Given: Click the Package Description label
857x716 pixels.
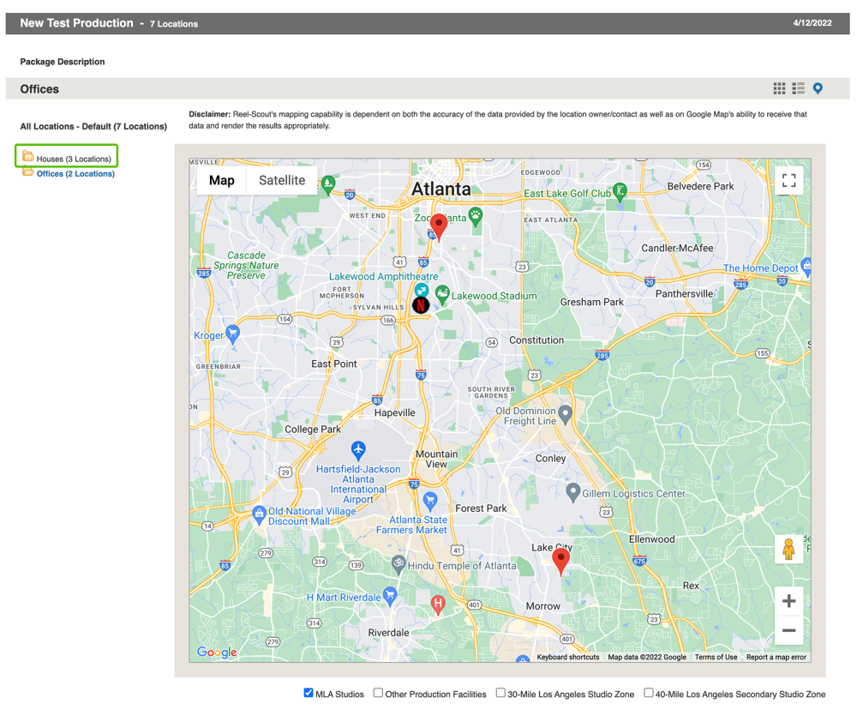Looking at the screenshot, I should click(x=63, y=62).
